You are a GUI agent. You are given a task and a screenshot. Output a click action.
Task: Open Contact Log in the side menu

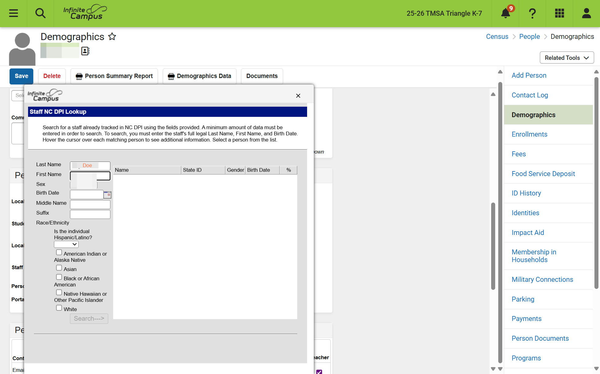[549, 95]
